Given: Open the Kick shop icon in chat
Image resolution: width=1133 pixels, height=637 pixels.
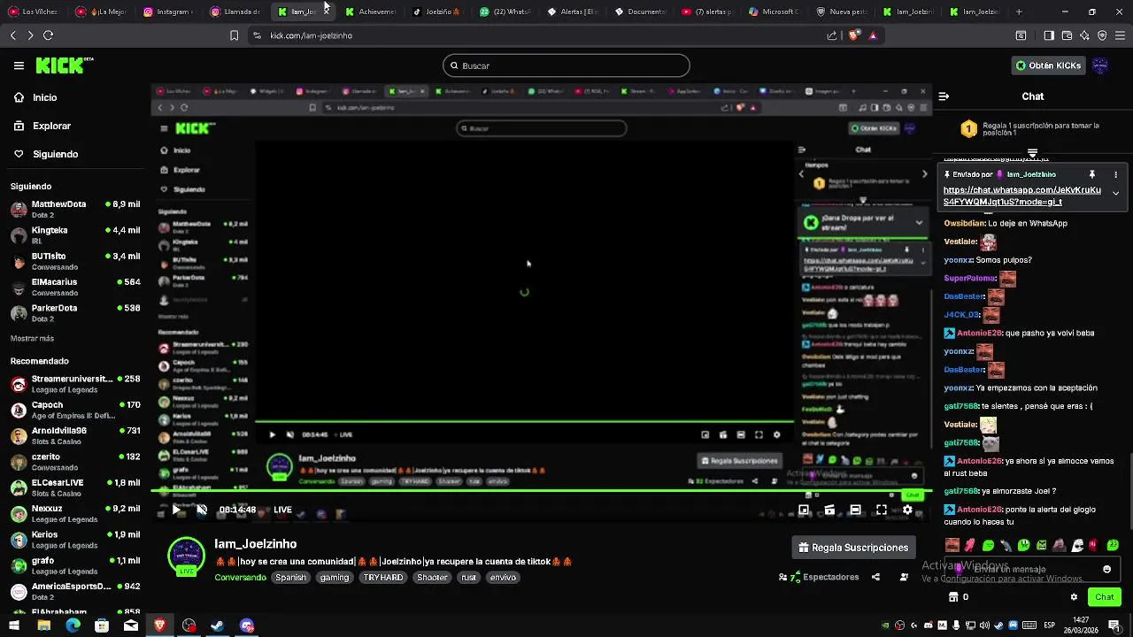Looking at the screenshot, I should click(953, 597).
